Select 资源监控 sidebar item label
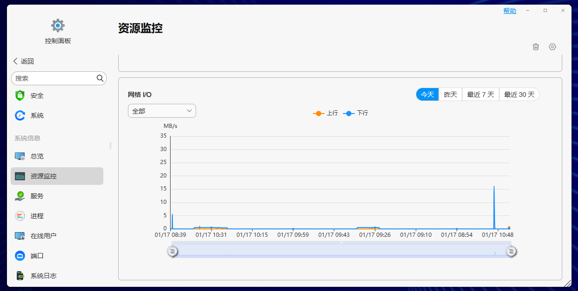578x291 pixels. click(44, 176)
